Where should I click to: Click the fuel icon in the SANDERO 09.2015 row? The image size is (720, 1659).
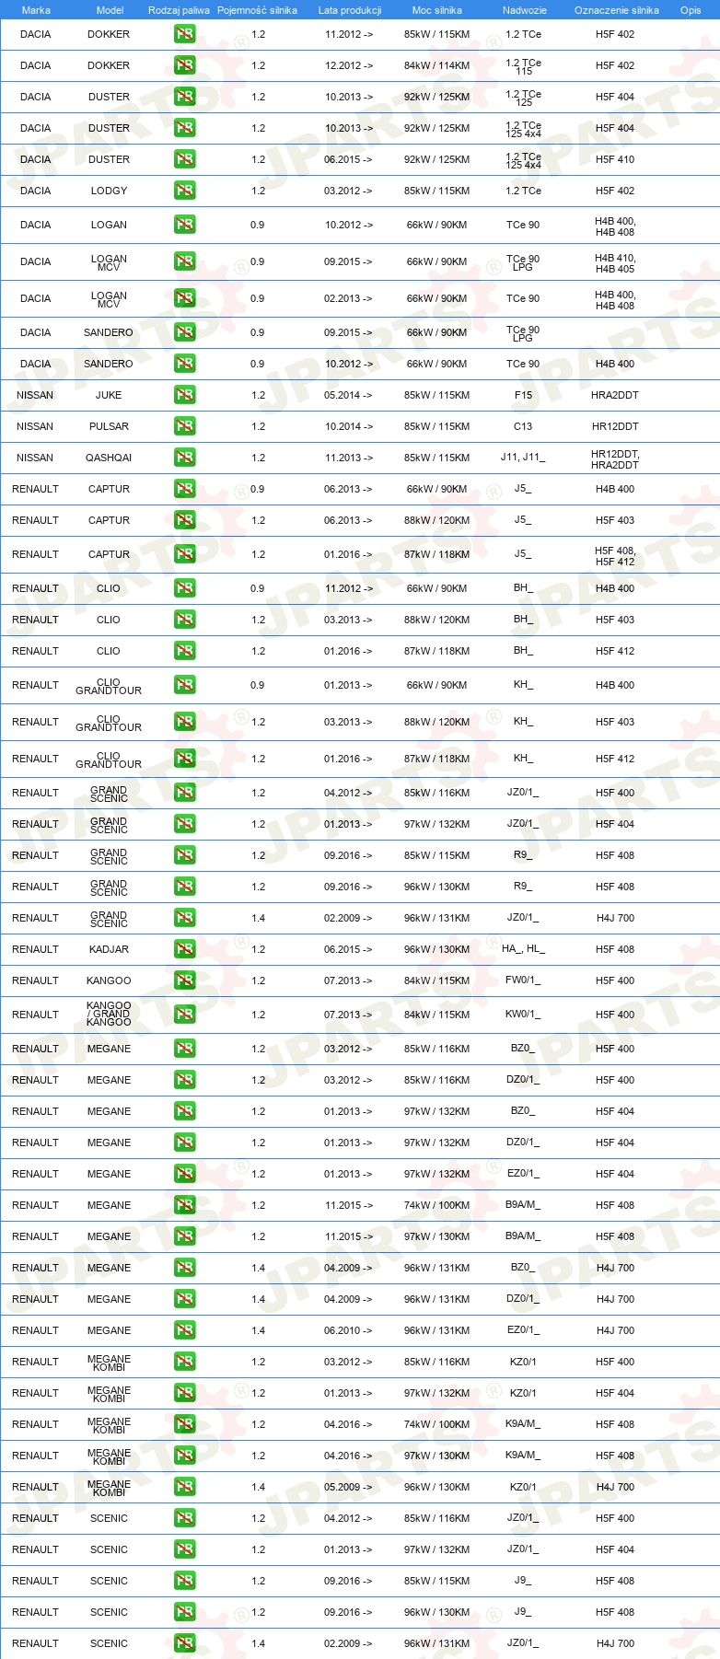pyautogui.click(x=184, y=332)
